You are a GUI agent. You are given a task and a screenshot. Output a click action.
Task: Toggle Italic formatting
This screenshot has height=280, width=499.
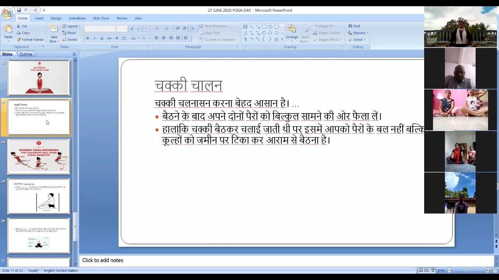tap(95, 38)
